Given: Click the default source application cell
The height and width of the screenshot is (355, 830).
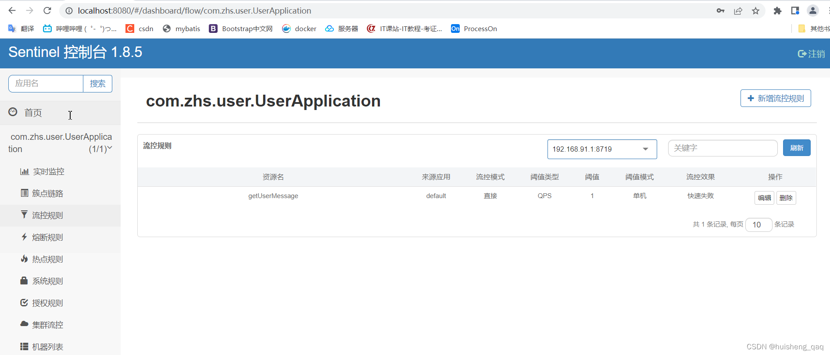Looking at the screenshot, I should click(x=436, y=196).
